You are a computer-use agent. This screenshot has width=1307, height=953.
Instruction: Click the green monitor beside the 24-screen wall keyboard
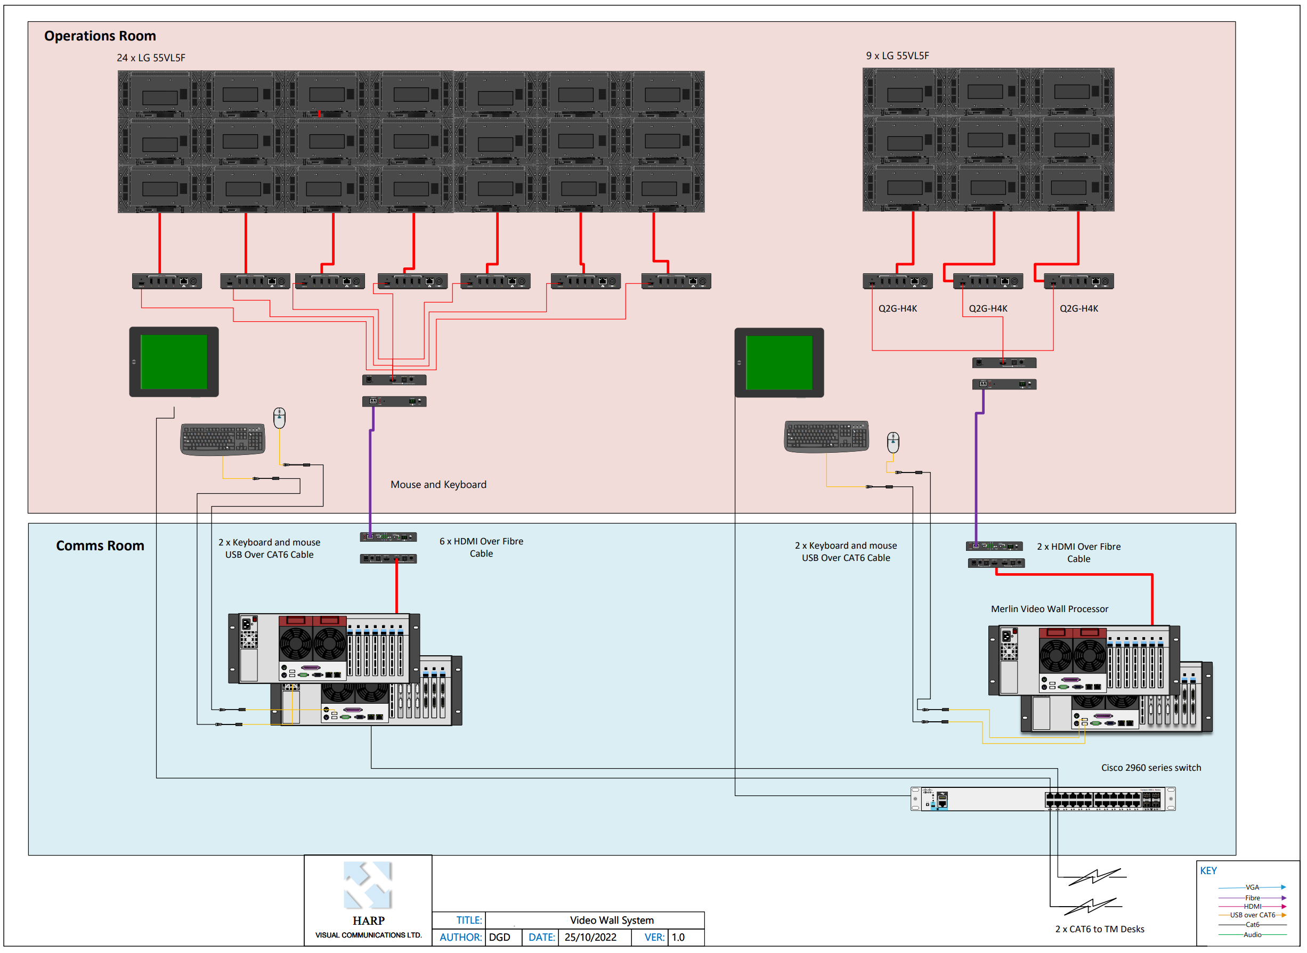pos(174,362)
